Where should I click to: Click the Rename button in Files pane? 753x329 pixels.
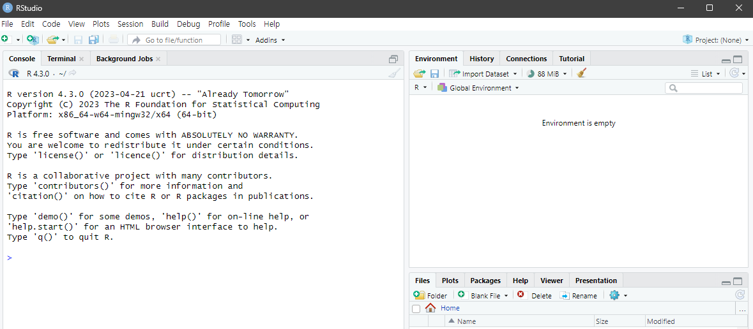coord(579,295)
